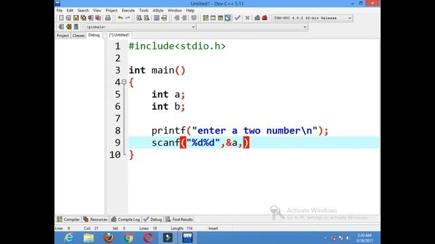Open the Resources bottom tab
435x244 pixels.
[95, 220]
